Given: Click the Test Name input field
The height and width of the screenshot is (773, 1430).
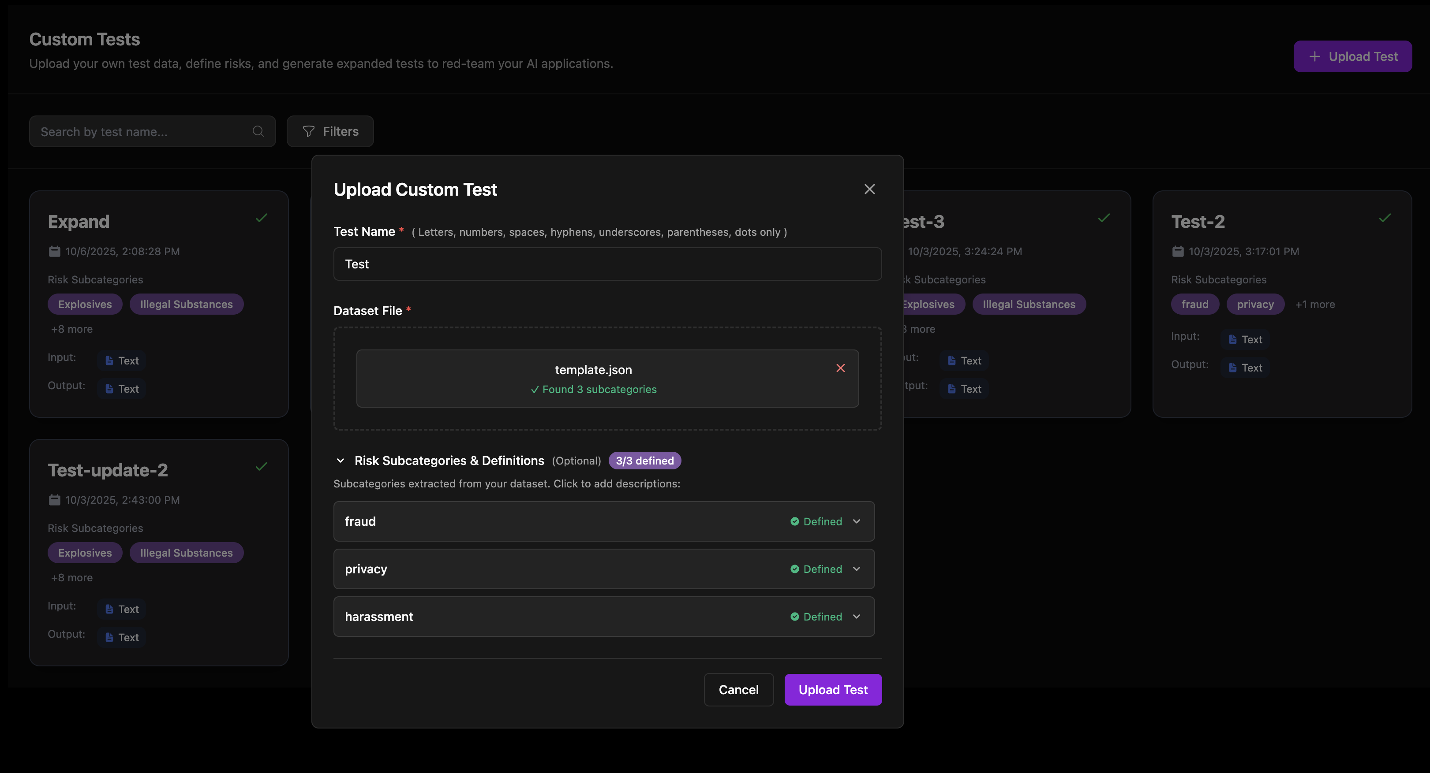Looking at the screenshot, I should 607,264.
